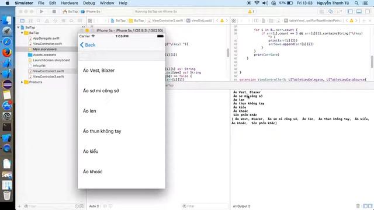
Task: Open the Find navigator magnifier icon
Action: (39, 20)
